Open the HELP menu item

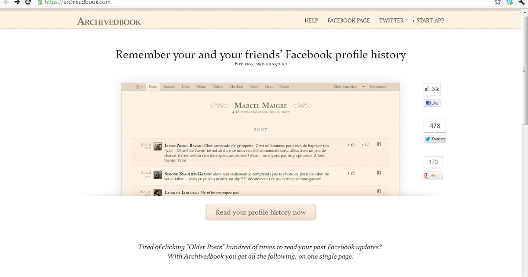tap(311, 21)
